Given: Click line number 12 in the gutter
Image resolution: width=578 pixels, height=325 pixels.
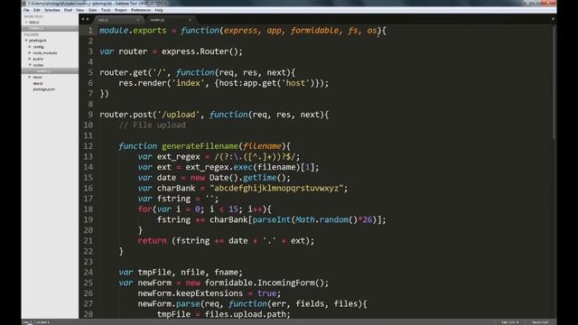Looking at the screenshot, I should tap(89, 146).
